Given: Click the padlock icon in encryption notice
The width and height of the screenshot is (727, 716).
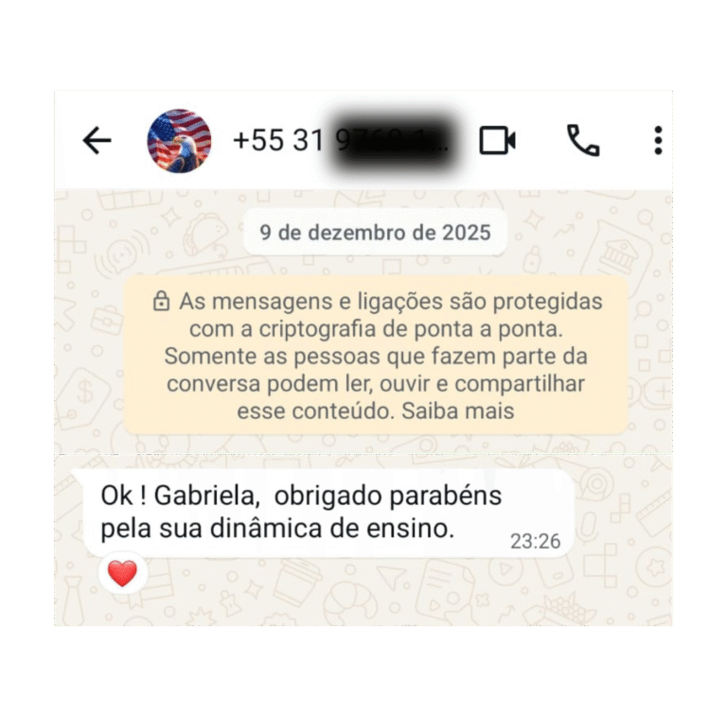Looking at the screenshot, I should (161, 301).
